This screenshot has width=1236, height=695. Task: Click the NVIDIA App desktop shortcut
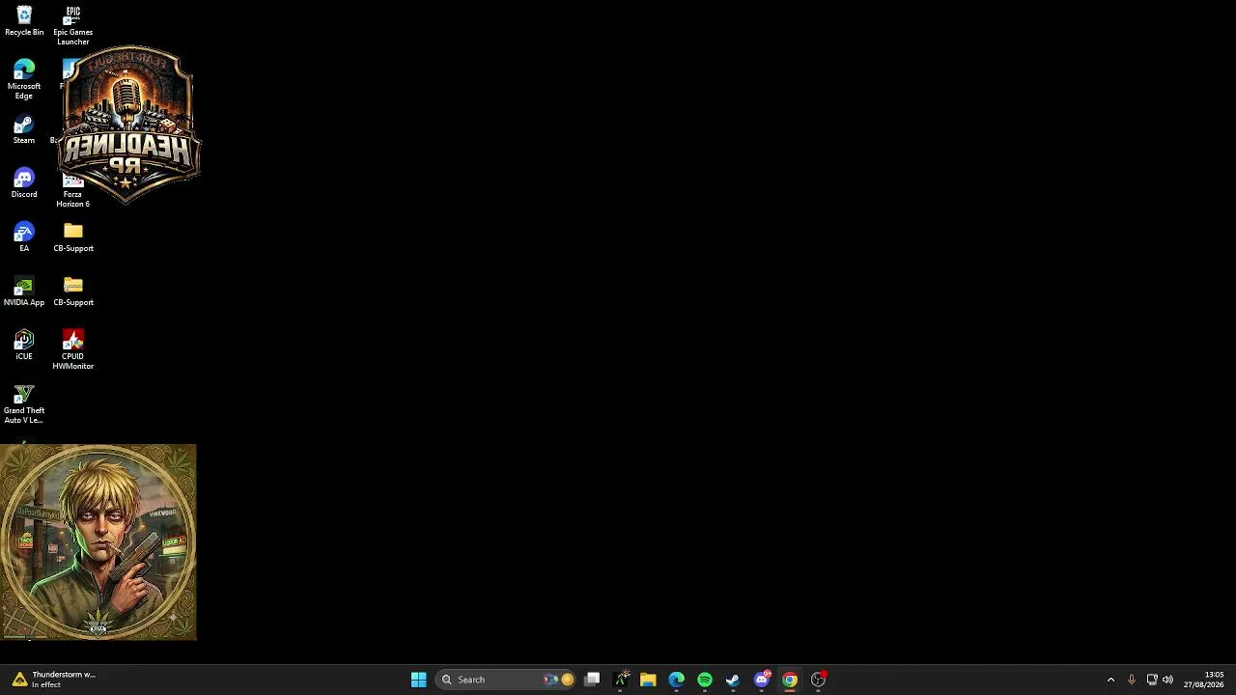point(24,292)
